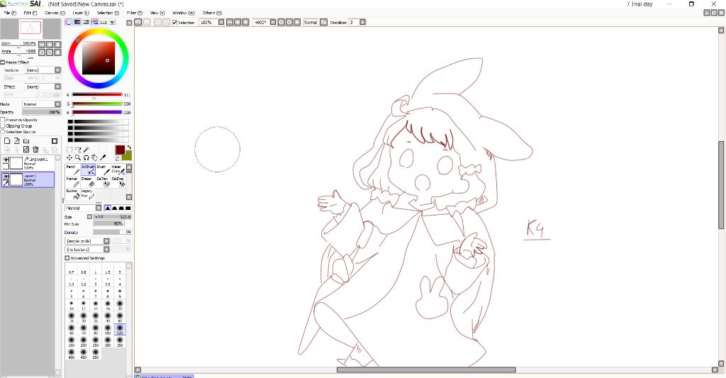Image resolution: width=726 pixels, height=378 pixels.
Task: Toggle the RGB slider panel button
Action: (x=77, y=22)
